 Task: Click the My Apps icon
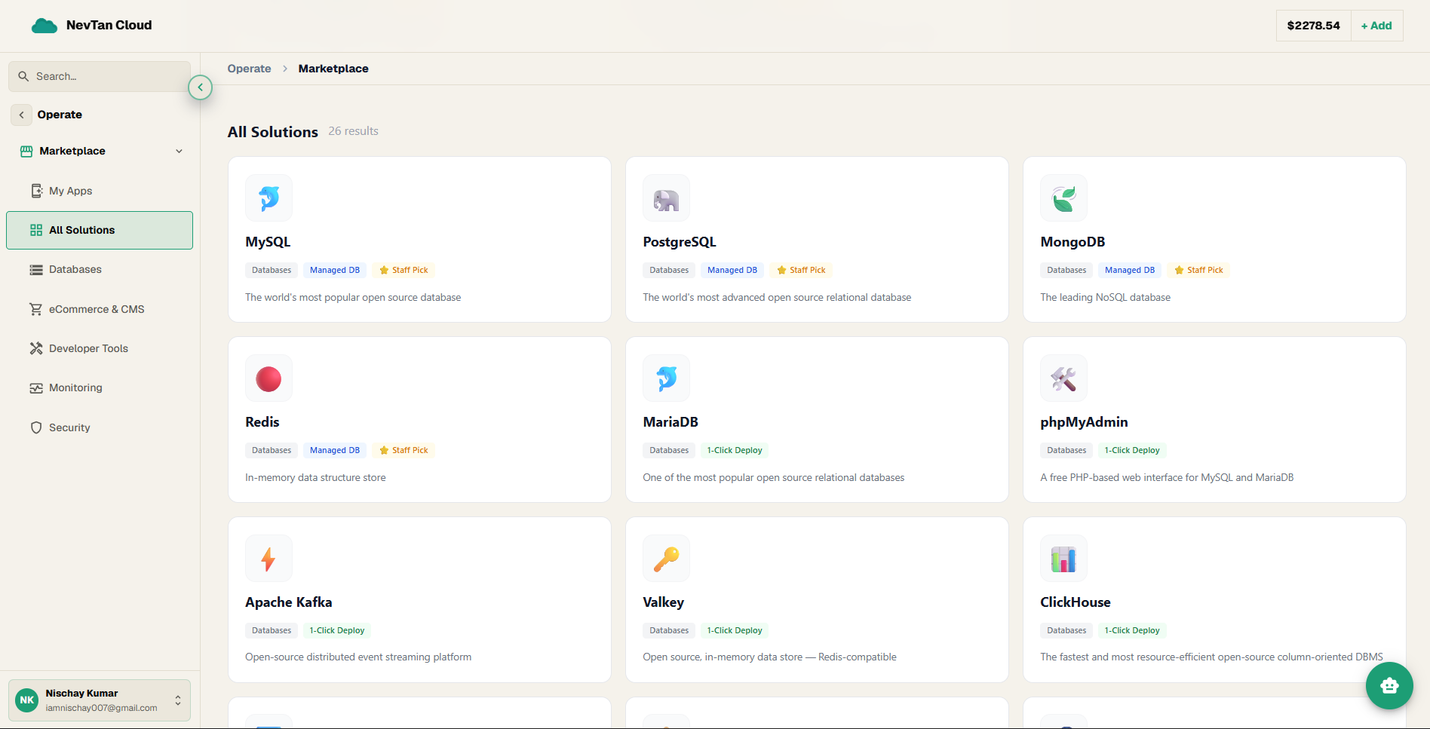click(36, 191)
